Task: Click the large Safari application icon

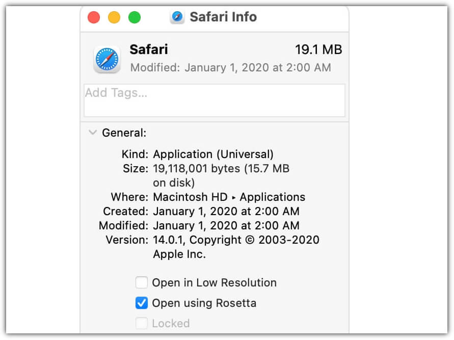Action: pyautogui.click(x=106, y=59)
